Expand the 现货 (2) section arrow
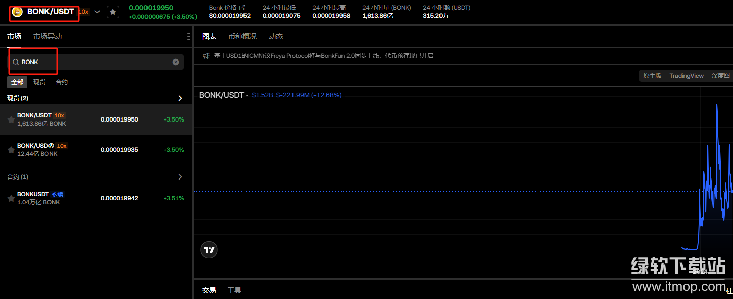Image resolution: width=733 pixels, height=299 pixels. [180, 98]
